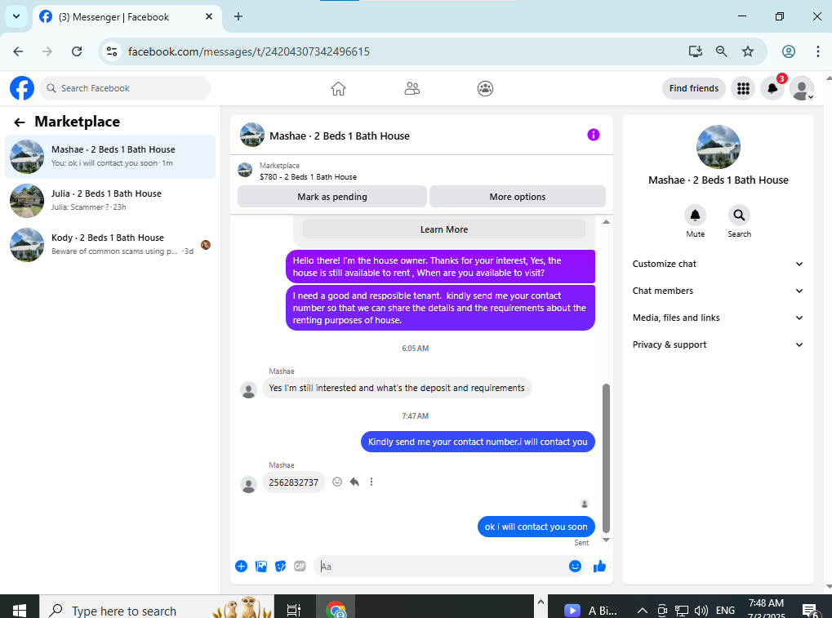832x618 pixels.
Task: Open Chrome zoom magnifier icon
Action: [x=721, y=51]
